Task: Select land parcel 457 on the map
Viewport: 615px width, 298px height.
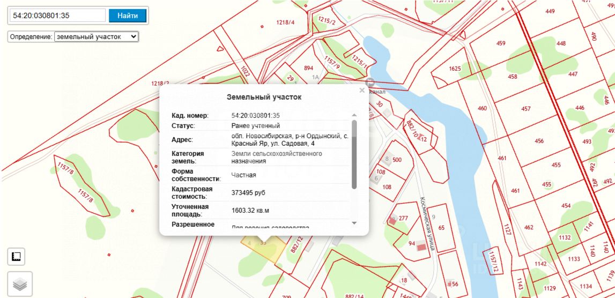Action: tap(526, 109)
